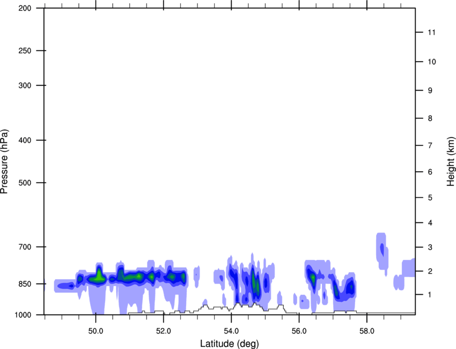This screenshot has height=349, width=456.
Task: Click the 4 km height label
Action: point(430,223)
